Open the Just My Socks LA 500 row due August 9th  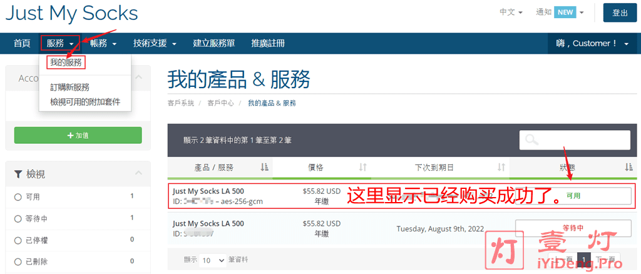click(x=403, y=229)
